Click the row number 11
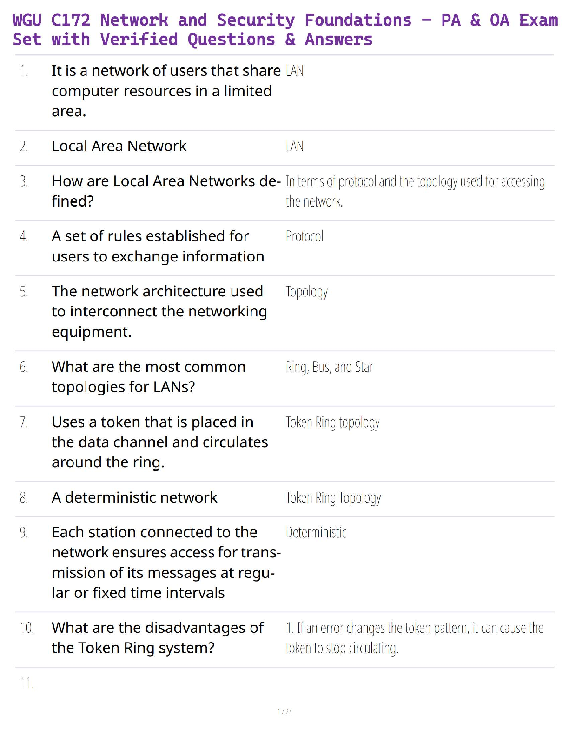The width and height of the screenshot is (569, 737). (26, 683)
